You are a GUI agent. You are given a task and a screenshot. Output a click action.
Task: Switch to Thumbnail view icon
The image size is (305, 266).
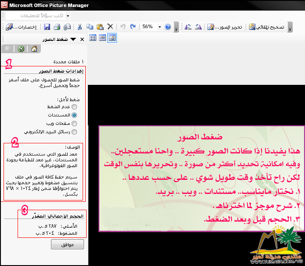click(93, 38)
